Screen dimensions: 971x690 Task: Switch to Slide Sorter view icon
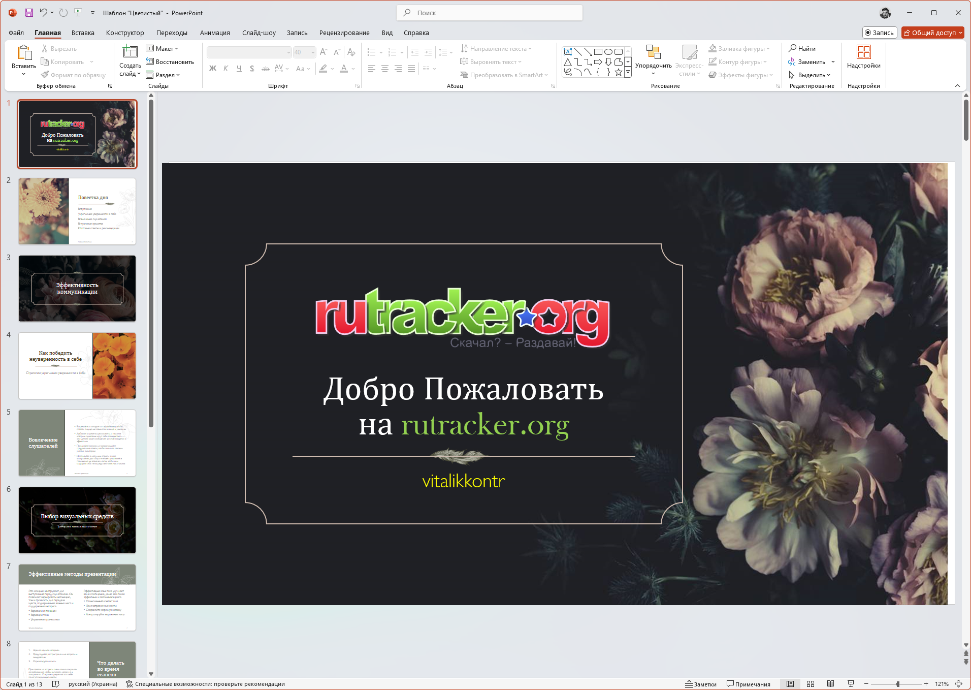(811, 684)
